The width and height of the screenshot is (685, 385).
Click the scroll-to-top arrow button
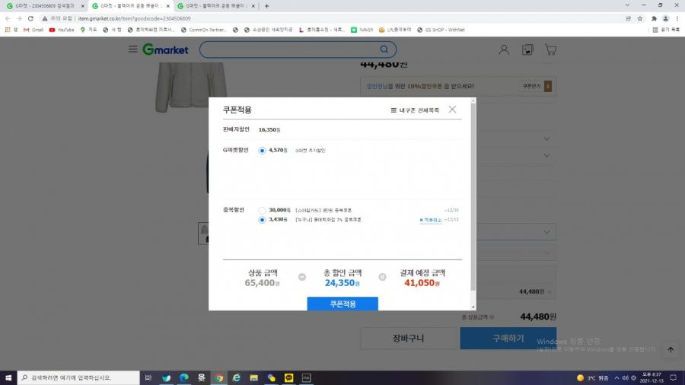(x=671, y=350)
